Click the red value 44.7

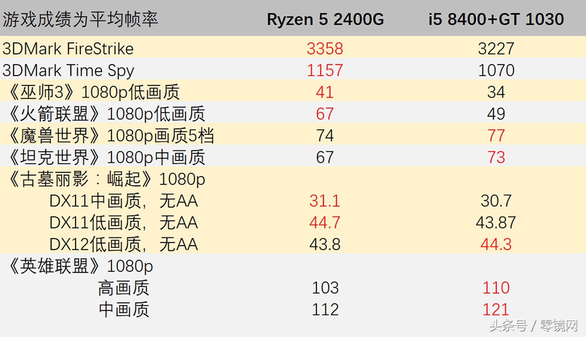tap(325, 223)
